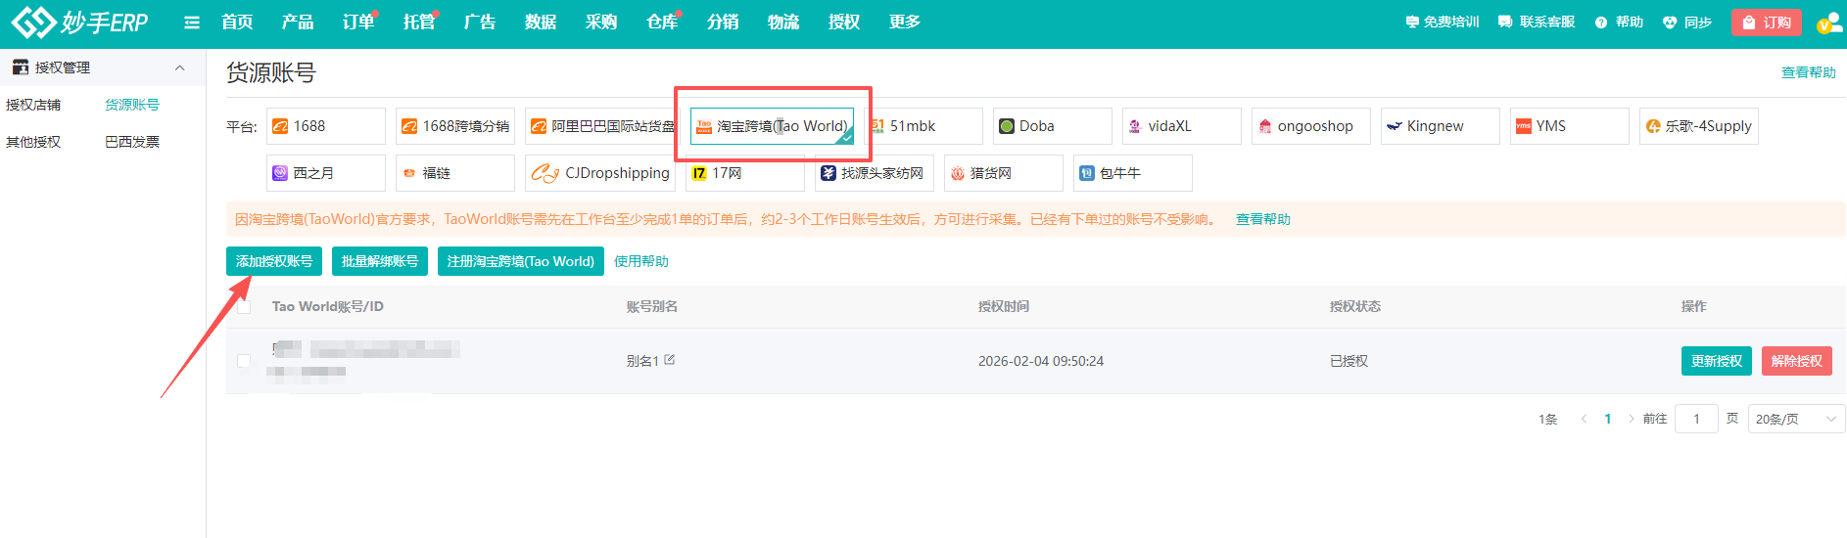Open the 更多 menu

click(x=905, y=22)
